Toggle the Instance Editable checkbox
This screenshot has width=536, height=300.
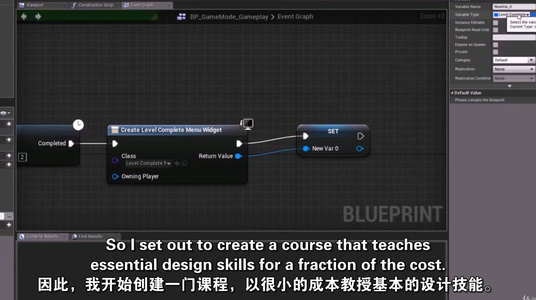point(496,23)
